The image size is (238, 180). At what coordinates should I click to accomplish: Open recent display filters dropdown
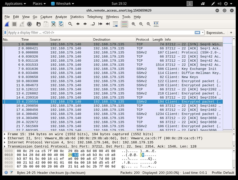[x=203, y=33]
